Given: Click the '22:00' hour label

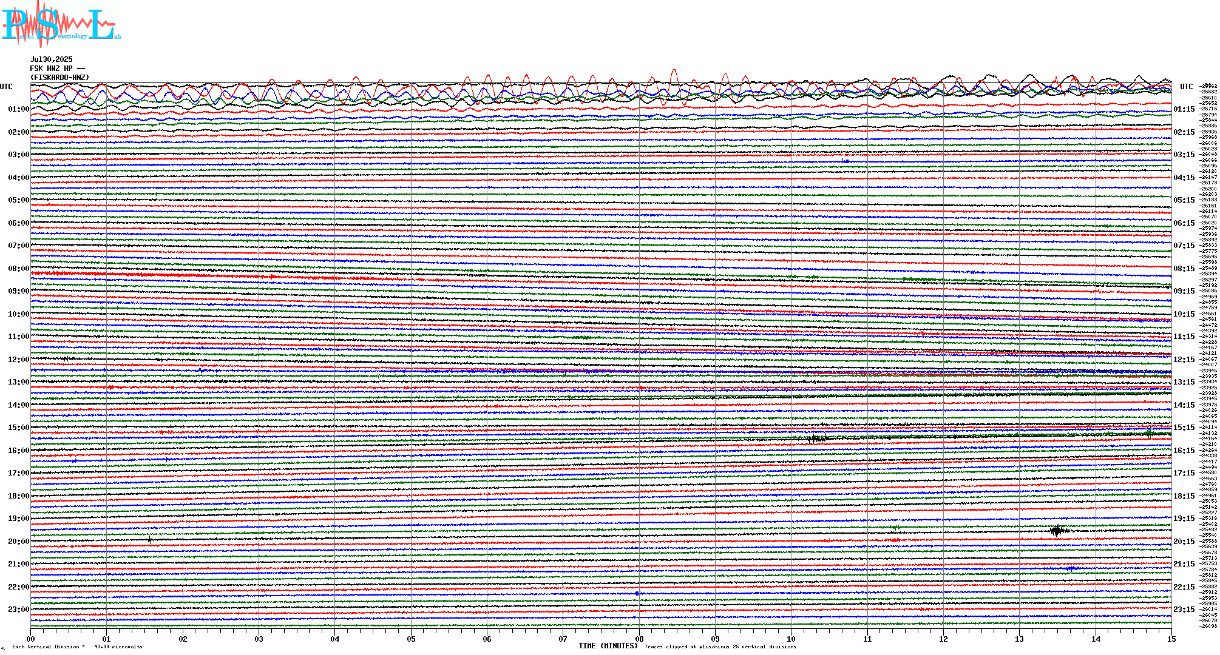Looking at the screenshot, I should tap(19, 587).
